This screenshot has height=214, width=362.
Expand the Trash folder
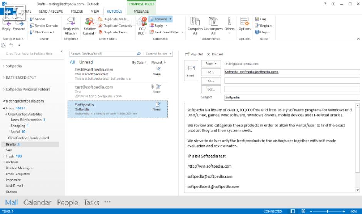click(3, 156)
